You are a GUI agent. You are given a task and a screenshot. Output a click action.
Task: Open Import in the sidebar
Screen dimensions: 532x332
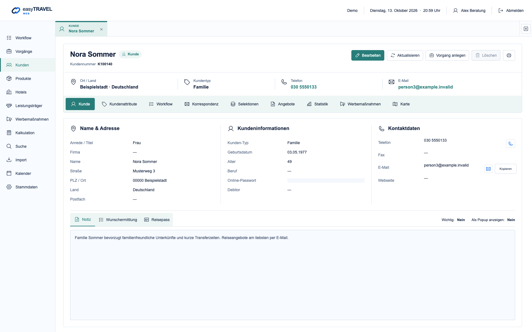click(x=27, y=160)
